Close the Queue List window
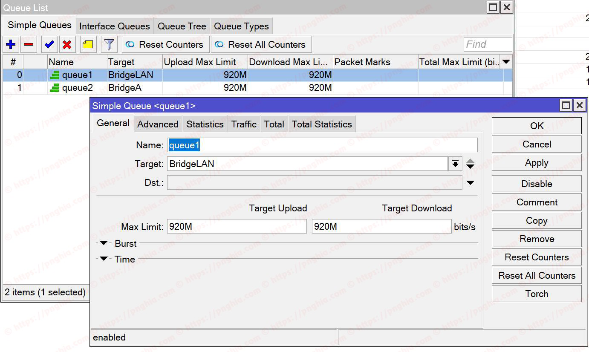Screen dimensions: 589x352 506,7
